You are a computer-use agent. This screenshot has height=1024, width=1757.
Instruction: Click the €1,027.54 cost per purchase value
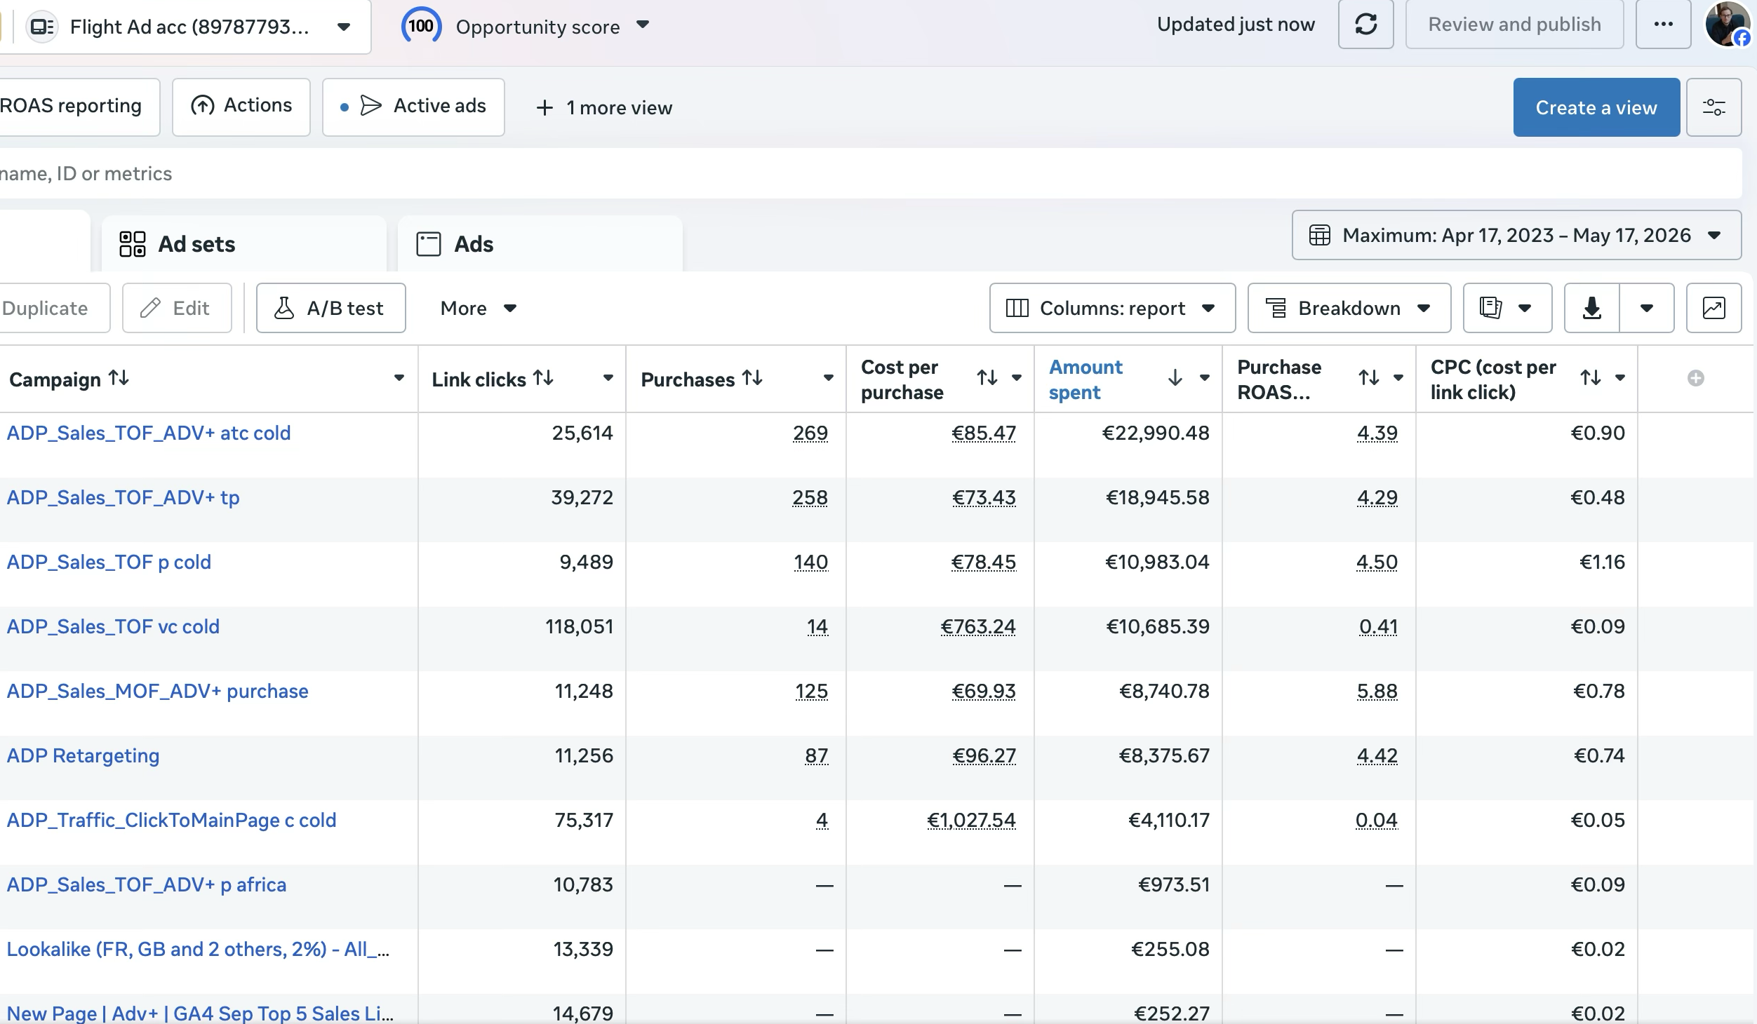click(971, 820)
